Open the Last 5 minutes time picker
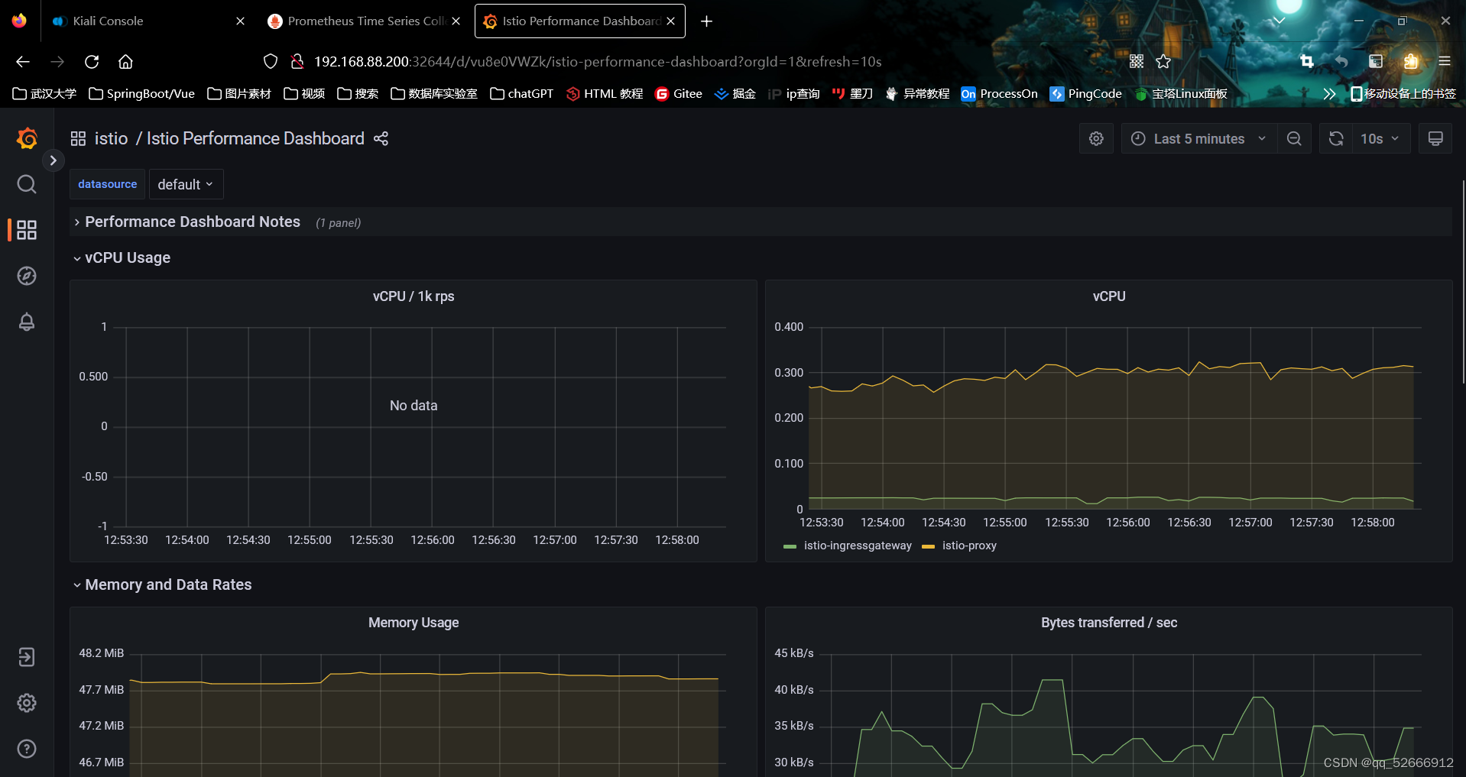1466x777 pixels. tap(1199, 138)
